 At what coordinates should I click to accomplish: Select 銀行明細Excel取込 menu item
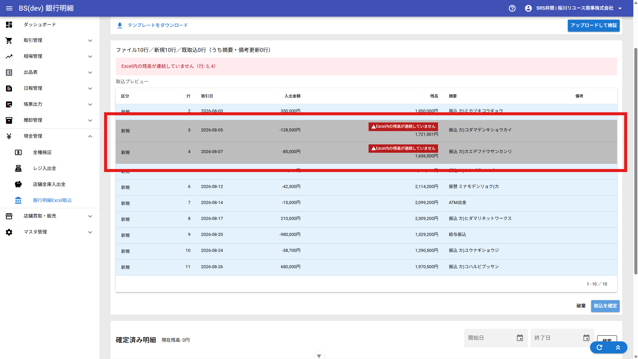pyautogui.click(x=50, y=200)
